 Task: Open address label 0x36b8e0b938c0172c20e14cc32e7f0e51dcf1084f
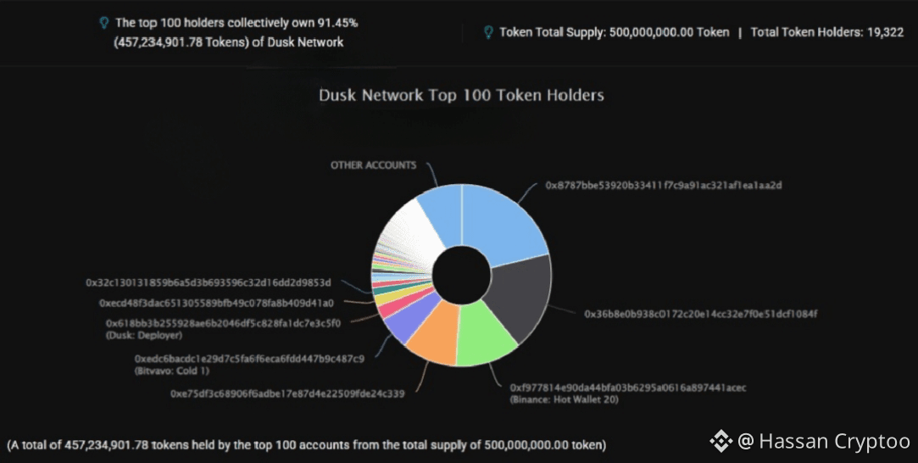point(700,315)
